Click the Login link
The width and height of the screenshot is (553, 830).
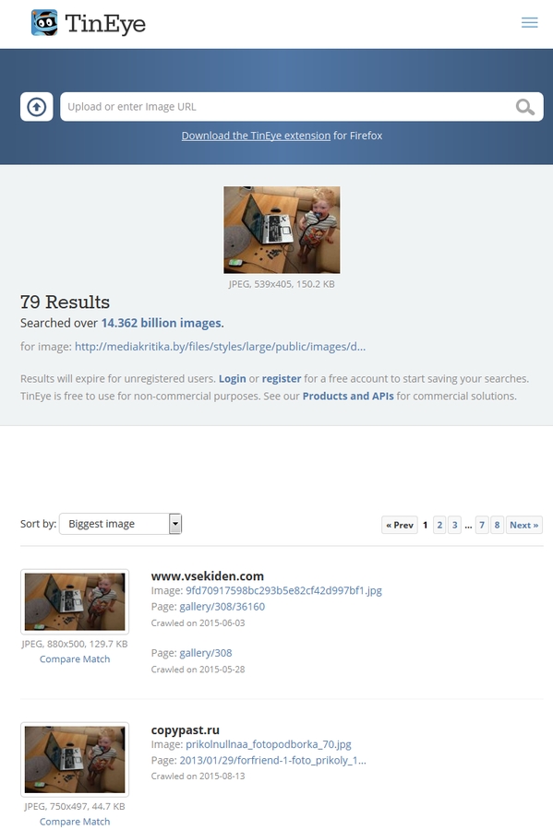(x=232, y=378)
